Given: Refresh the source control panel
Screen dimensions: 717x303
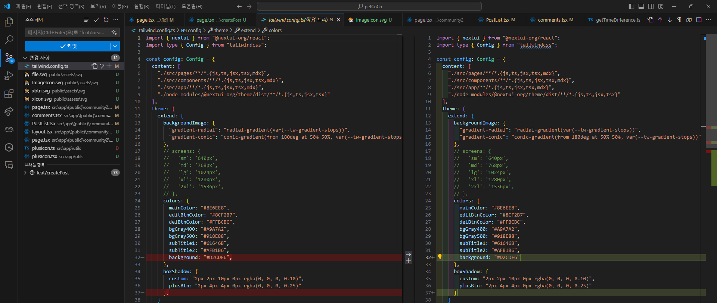Looking at the screenshot, I should [x=106, y=20].
